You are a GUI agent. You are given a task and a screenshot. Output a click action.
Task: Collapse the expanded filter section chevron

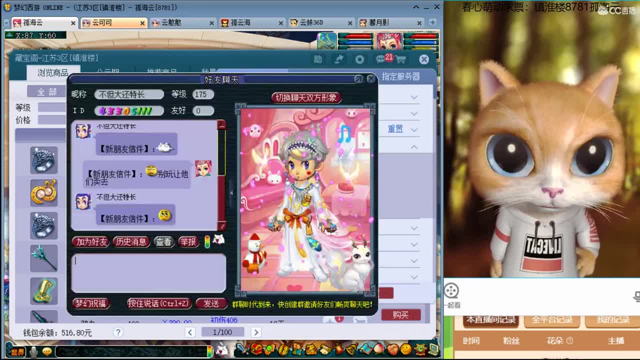[x=414, y=147]
